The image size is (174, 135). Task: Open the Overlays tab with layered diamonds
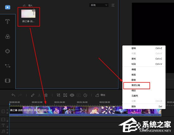coord(8,51)
